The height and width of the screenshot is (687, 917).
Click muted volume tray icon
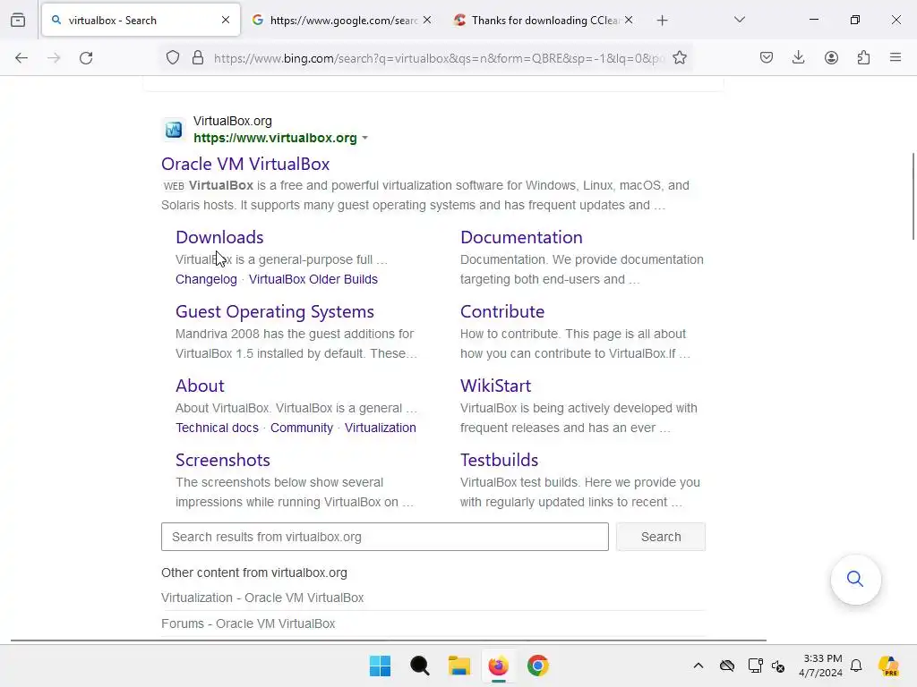click(x=778, y=666)
